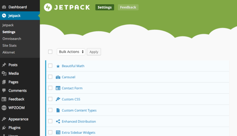Click the document icon beside Custom Content Types
237x136 pixels.
click(x=58, y=110)
